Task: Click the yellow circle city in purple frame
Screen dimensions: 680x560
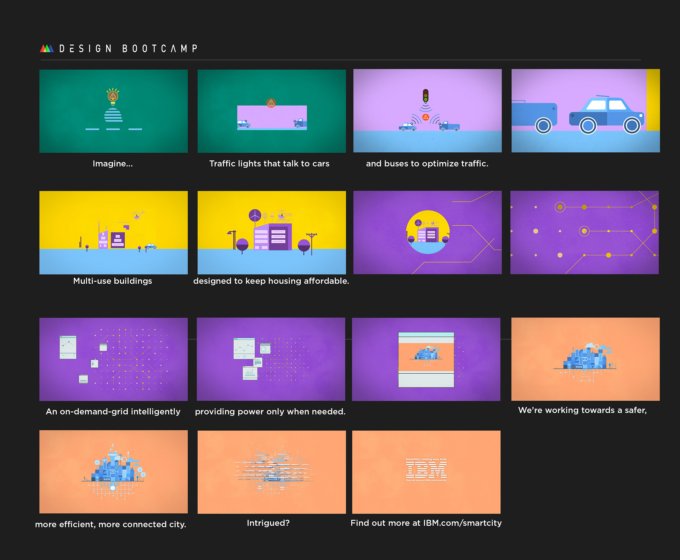Action: click(428, 232)
